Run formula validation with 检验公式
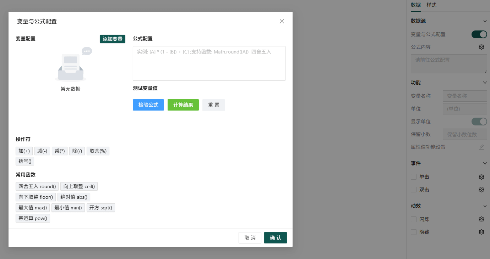Screen dimensions: 490x259 (148, 105)
